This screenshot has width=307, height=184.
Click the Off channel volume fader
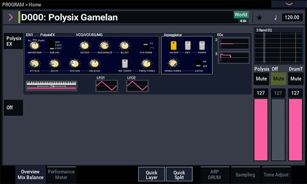pos(278,130)
